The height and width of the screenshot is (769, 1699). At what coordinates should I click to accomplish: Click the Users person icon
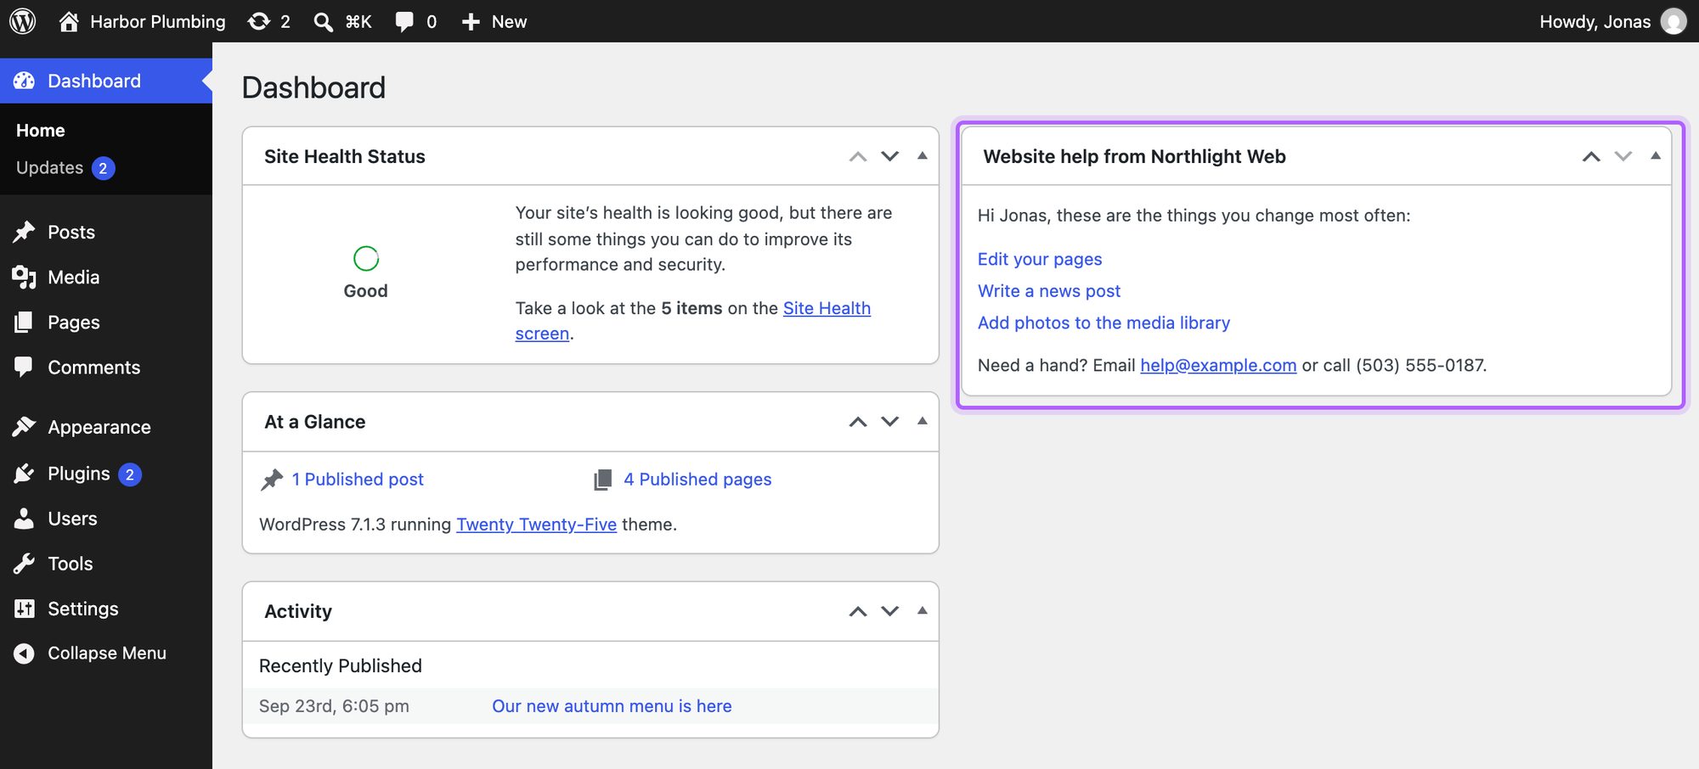tap(24, 518)
